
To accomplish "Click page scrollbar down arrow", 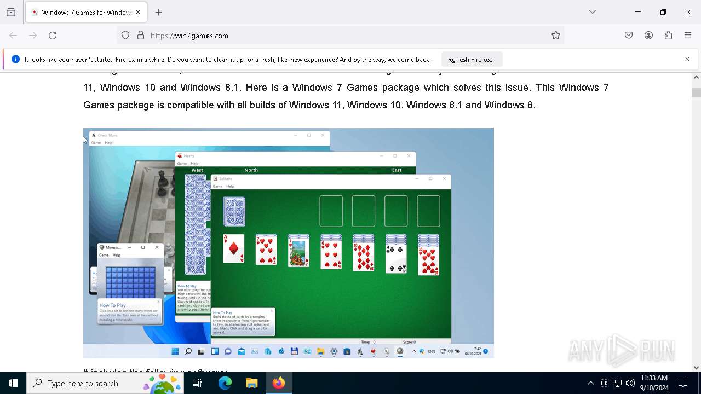I will pyautogui.click(x=696, y=368).
